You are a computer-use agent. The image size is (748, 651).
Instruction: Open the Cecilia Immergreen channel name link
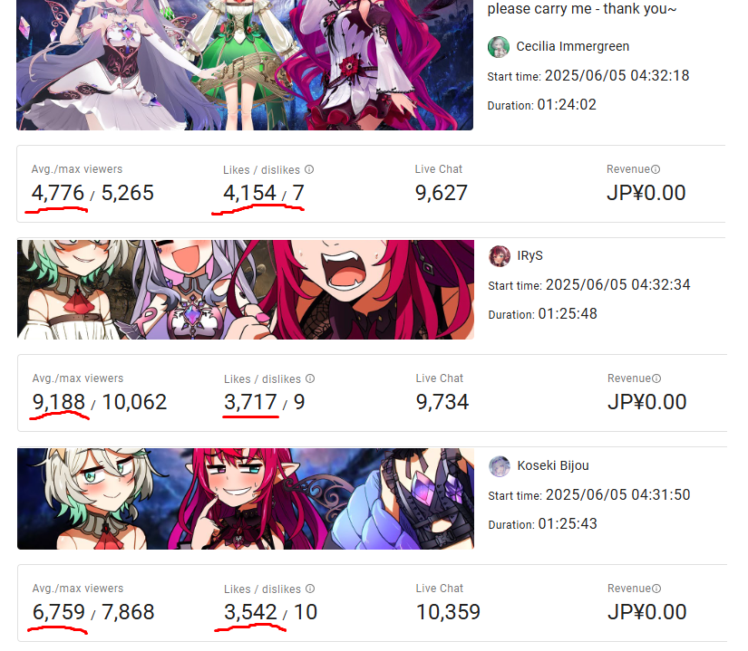(x=572, y=46)
